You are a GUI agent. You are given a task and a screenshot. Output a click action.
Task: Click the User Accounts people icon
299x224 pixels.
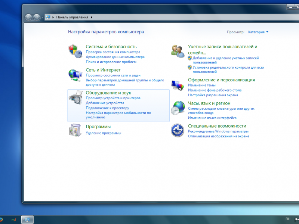click(x=178, y=51)
